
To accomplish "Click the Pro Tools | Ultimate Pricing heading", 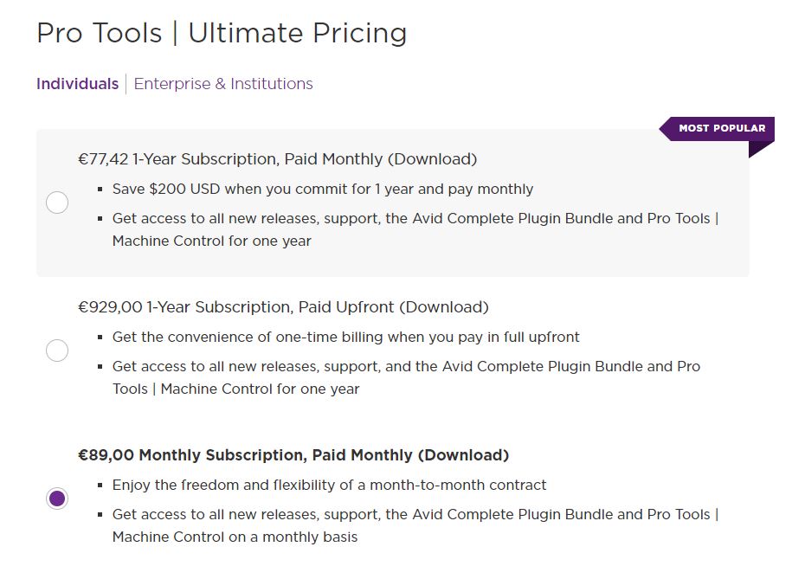I will coord(222,34).
